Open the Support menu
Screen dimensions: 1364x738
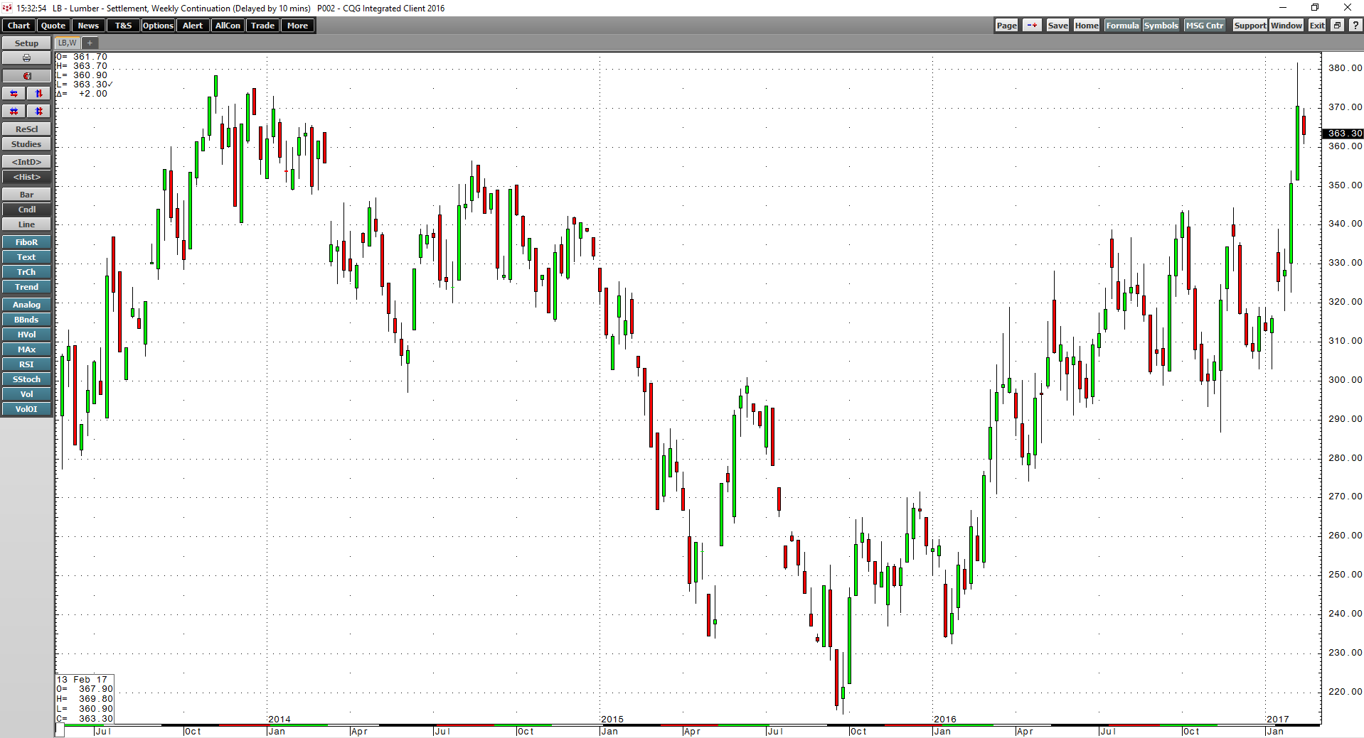tap(1250, 26)
